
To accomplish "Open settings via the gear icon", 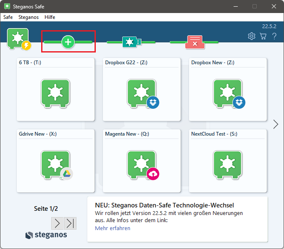I will click(252, 36).
